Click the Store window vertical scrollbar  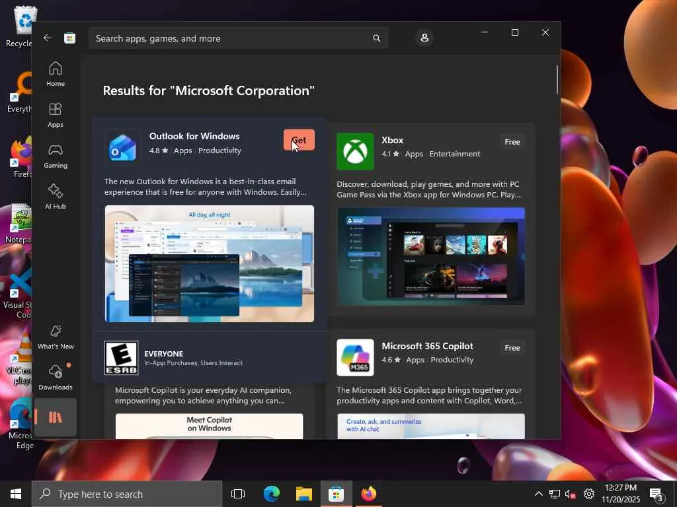[x=557, y=79]
